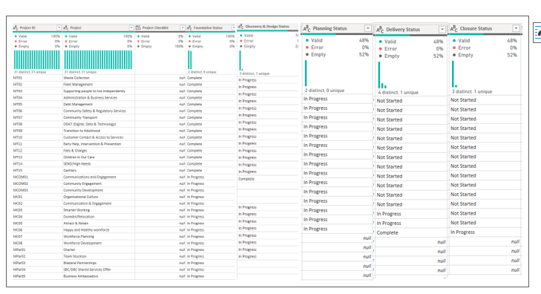This screenshot has height=294, width=541.
Task: Select the Bilateral Partnerships project cell
Action: tap(99, 263)
